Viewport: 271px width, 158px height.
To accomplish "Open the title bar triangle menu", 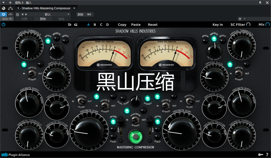I will point(3,3).
